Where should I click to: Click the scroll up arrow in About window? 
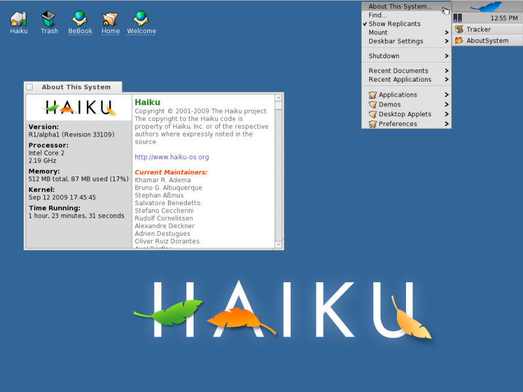point(278,97)
